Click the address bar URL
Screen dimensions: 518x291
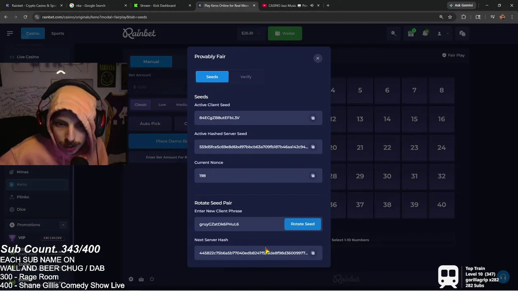coord(95,17)
